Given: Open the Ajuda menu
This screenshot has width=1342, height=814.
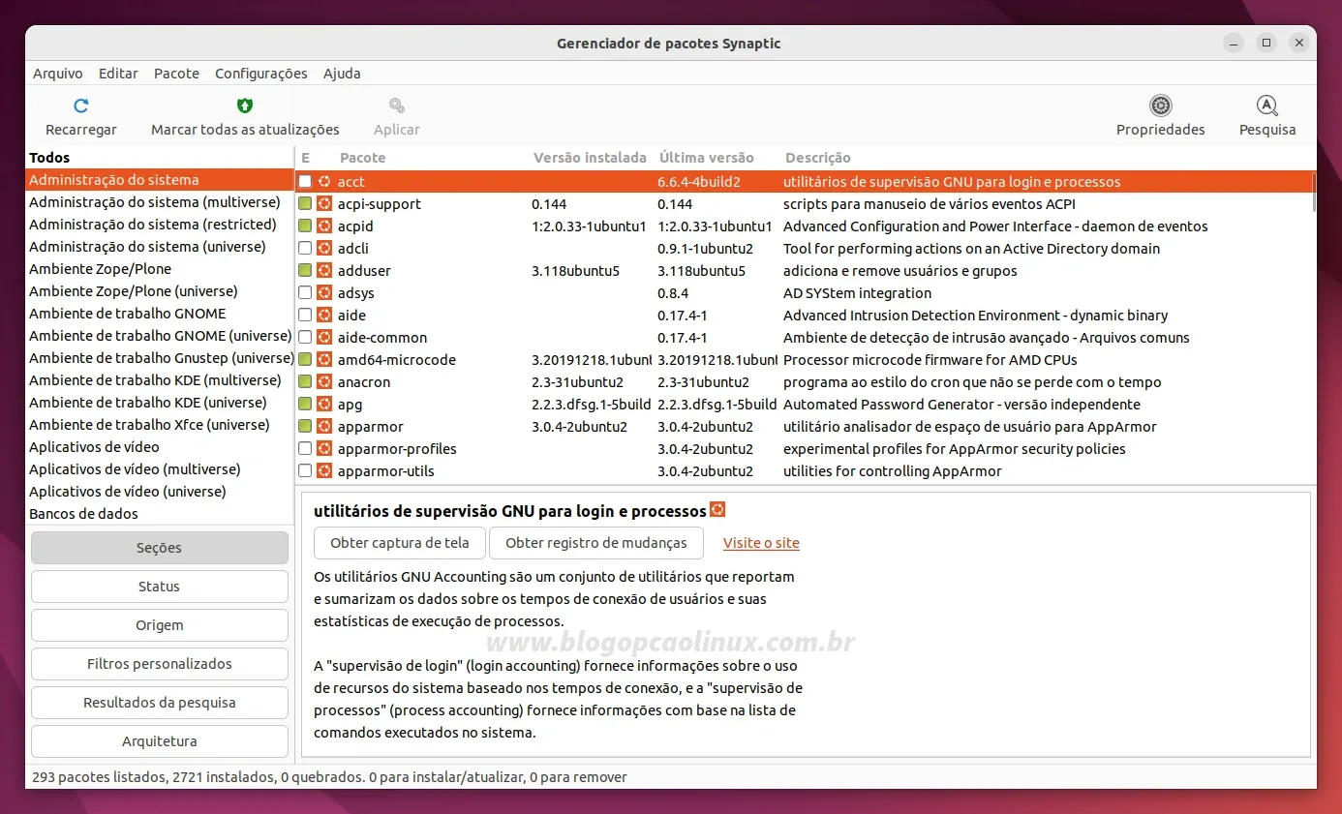Looking at the screenshot, I should coord(342,74).
